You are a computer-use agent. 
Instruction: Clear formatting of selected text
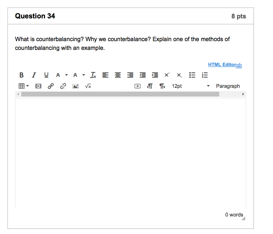pos(93,75)
